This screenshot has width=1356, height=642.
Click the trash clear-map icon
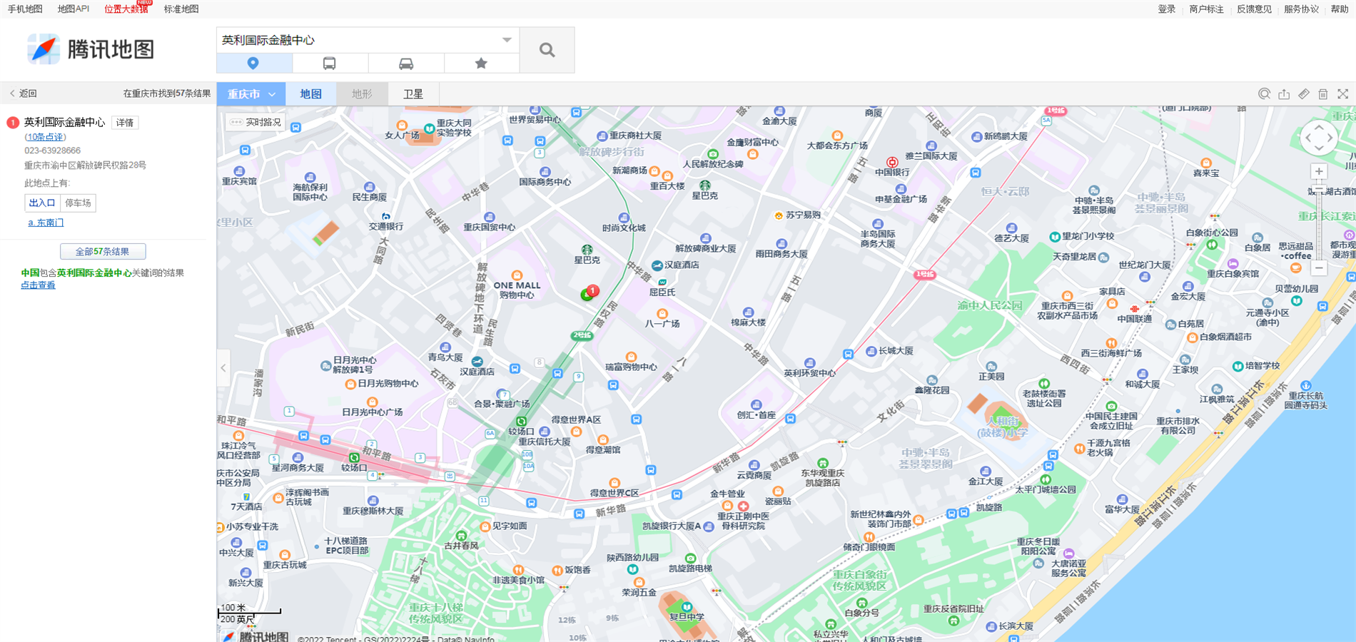pos(1323,94)
